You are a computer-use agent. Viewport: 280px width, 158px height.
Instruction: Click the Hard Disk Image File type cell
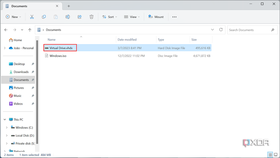click(171, 48)
